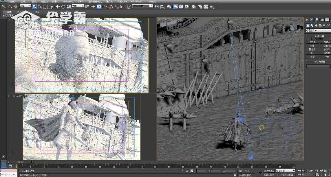Toggle 3D Snaps
Image resolution: width=331 pixels, height=177 pixels.
point(106,7)
